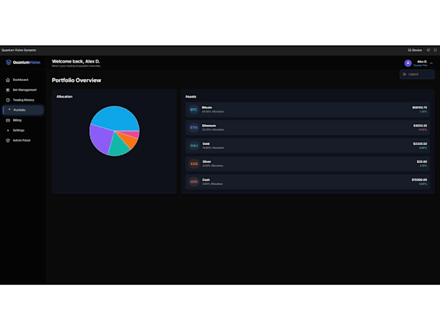Open the Dashboard home icon
Viewport: 440px width, 330px height.
(8, 80)
